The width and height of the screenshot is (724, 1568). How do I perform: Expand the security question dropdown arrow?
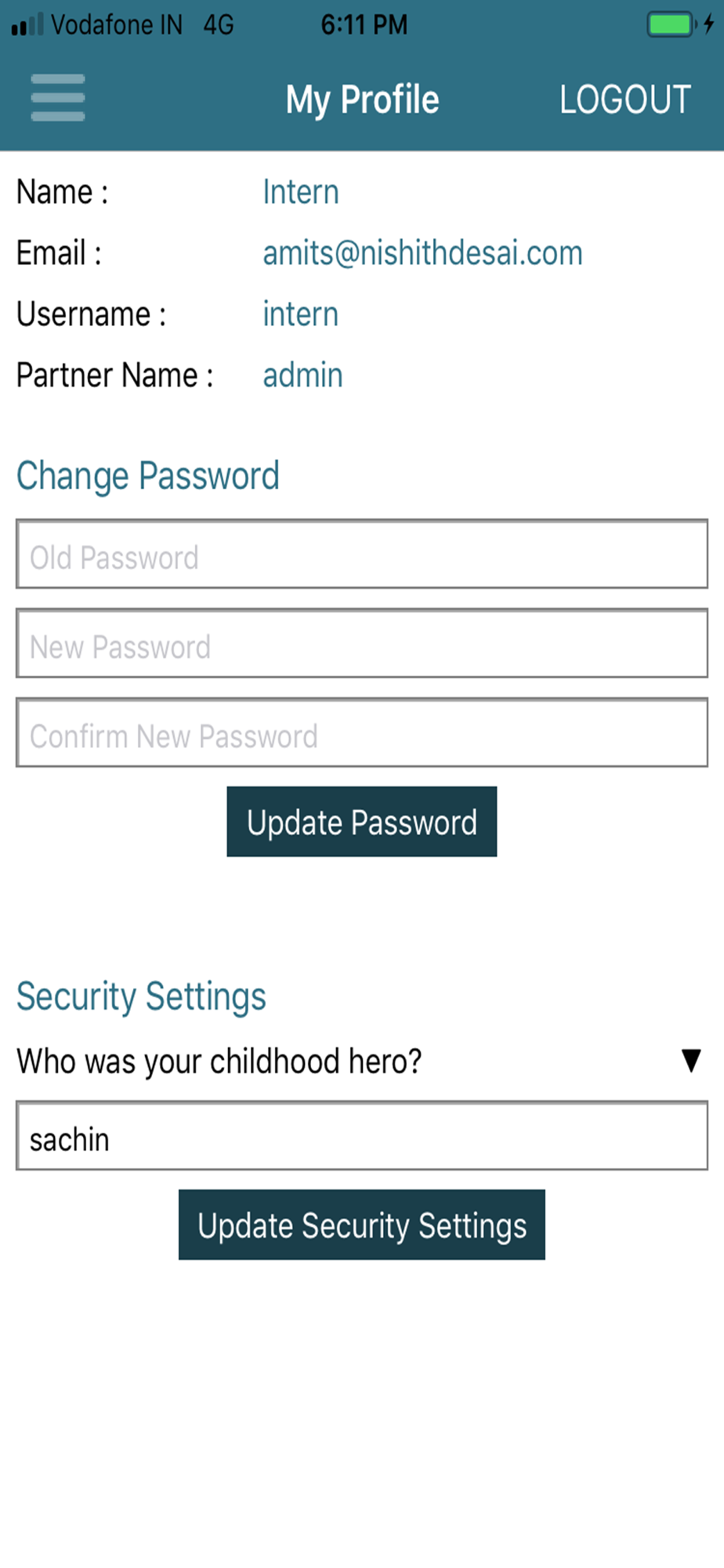pyautogui.click(x=690, y=1061)
